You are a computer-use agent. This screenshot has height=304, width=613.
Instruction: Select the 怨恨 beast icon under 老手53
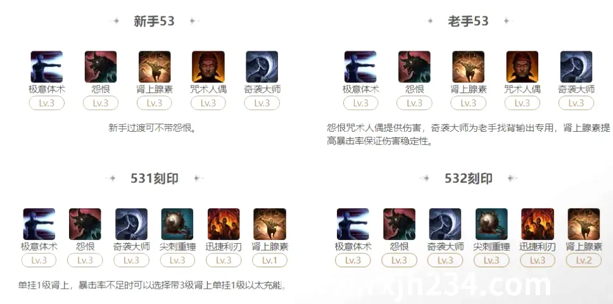(414, 67)
